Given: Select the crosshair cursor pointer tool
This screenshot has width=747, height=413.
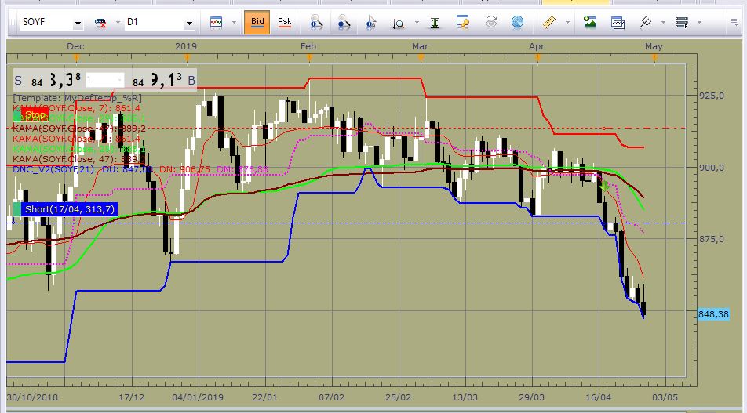Looking at the screenshot, I should (x=371, y=22).
